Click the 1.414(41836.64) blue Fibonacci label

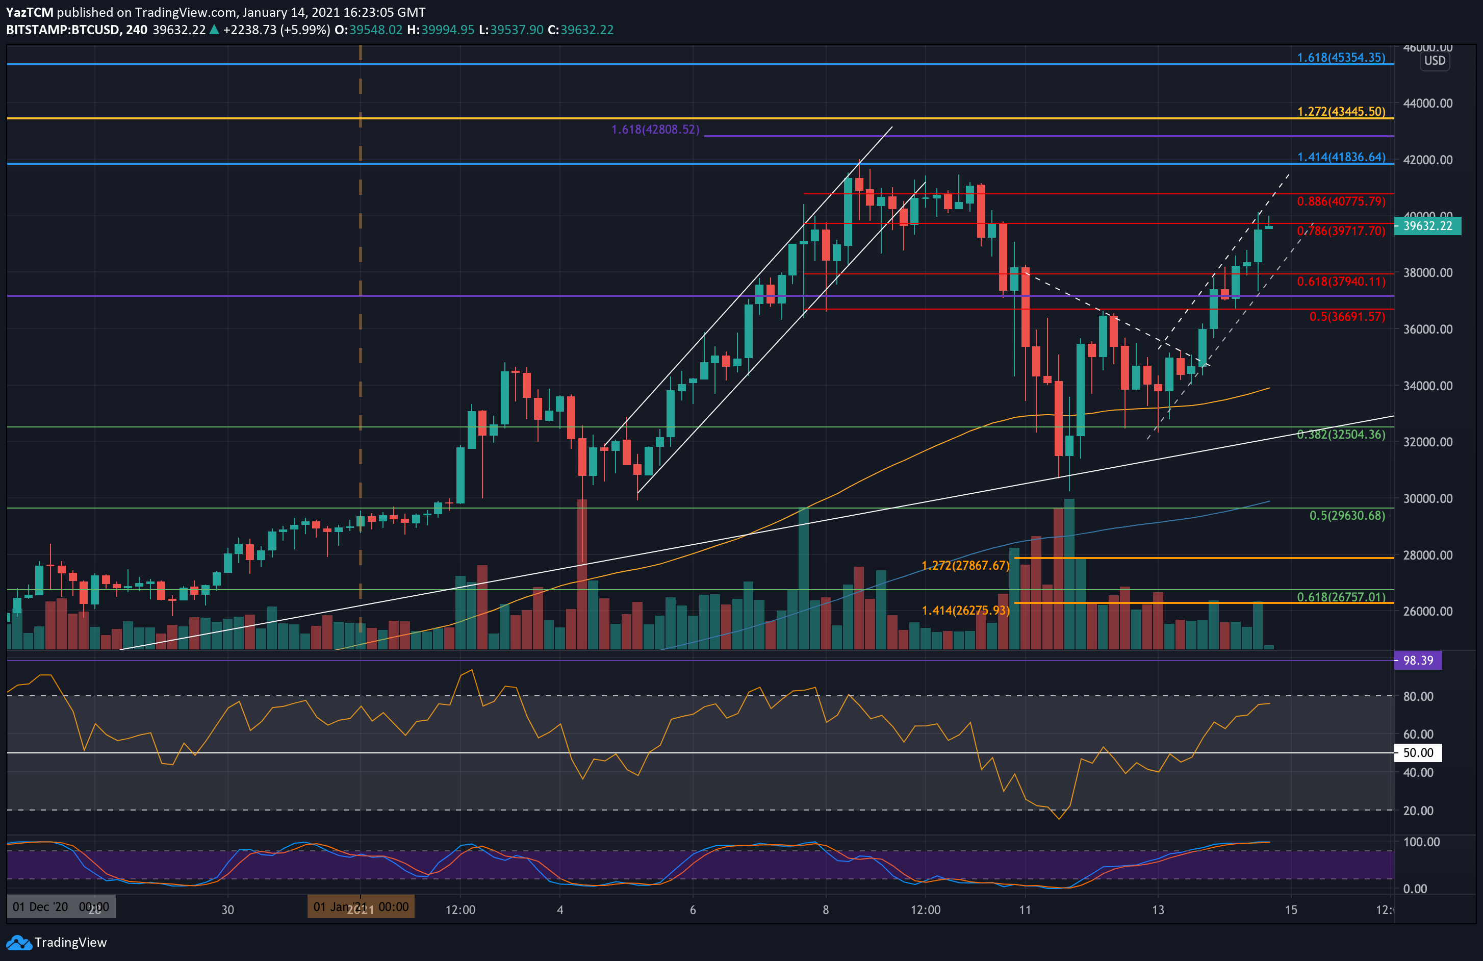pos(1341,157)
